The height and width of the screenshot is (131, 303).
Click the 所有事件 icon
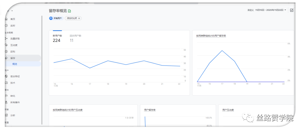[6, 102]
